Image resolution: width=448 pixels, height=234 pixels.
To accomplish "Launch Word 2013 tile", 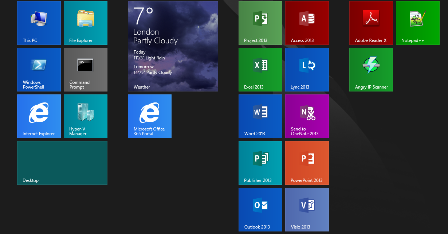I will point(260,116).
